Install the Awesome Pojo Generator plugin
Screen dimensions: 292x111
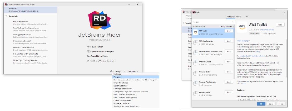tap(229, 82)
